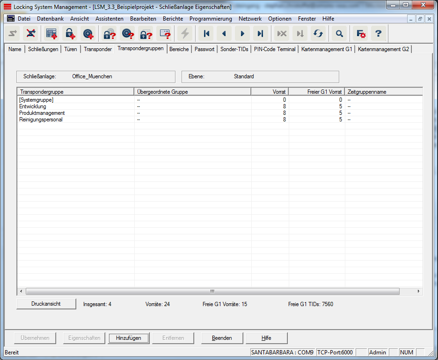Click the new locking system icon with grid

51,34
